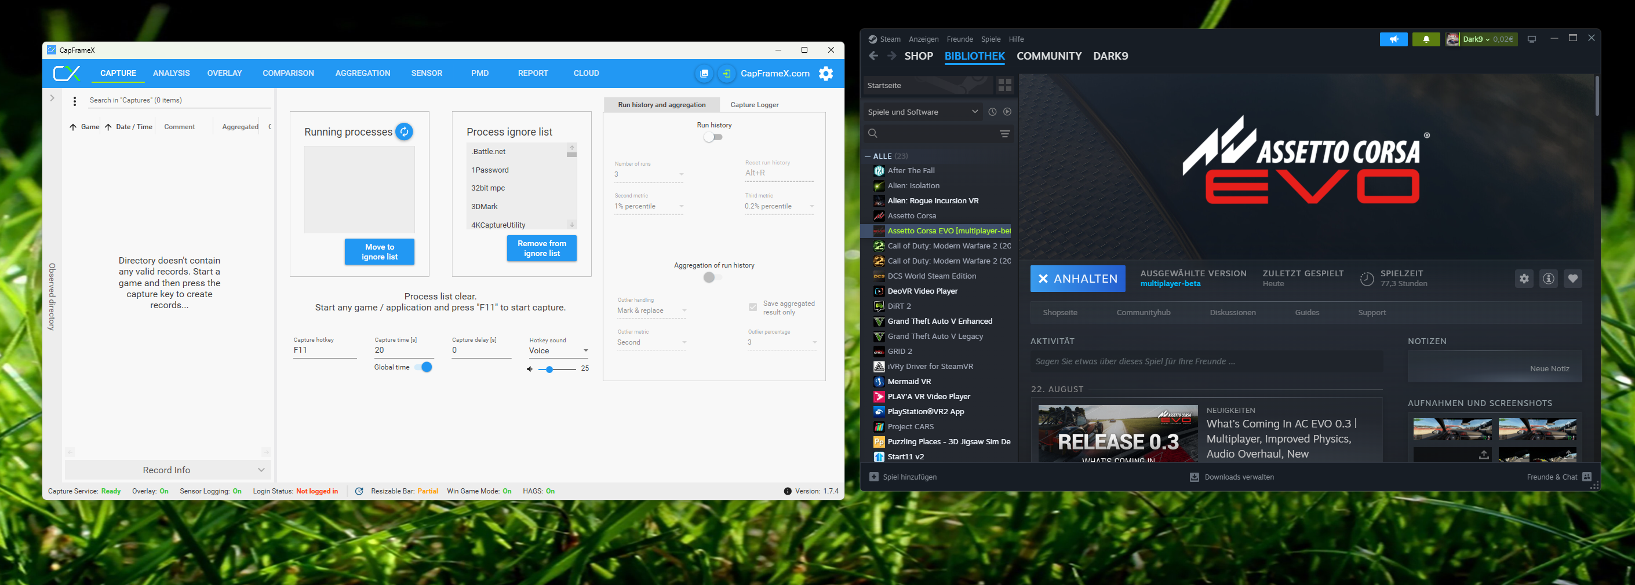Screen dimensions: 1635x585
Task: Open CapFrameX settings gear
Action: tap(826, 74)
